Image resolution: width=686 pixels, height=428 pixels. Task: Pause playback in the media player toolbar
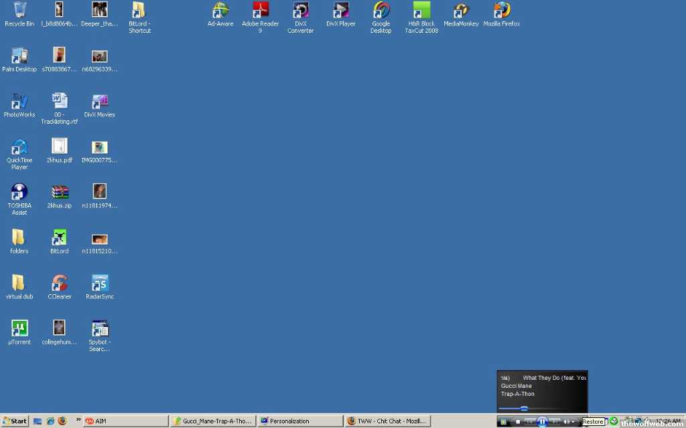pos(543,421)
